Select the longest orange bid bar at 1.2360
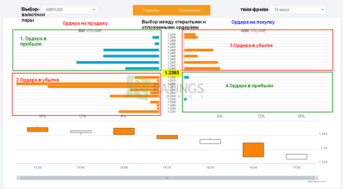343x189 pixels. [87, 84]
